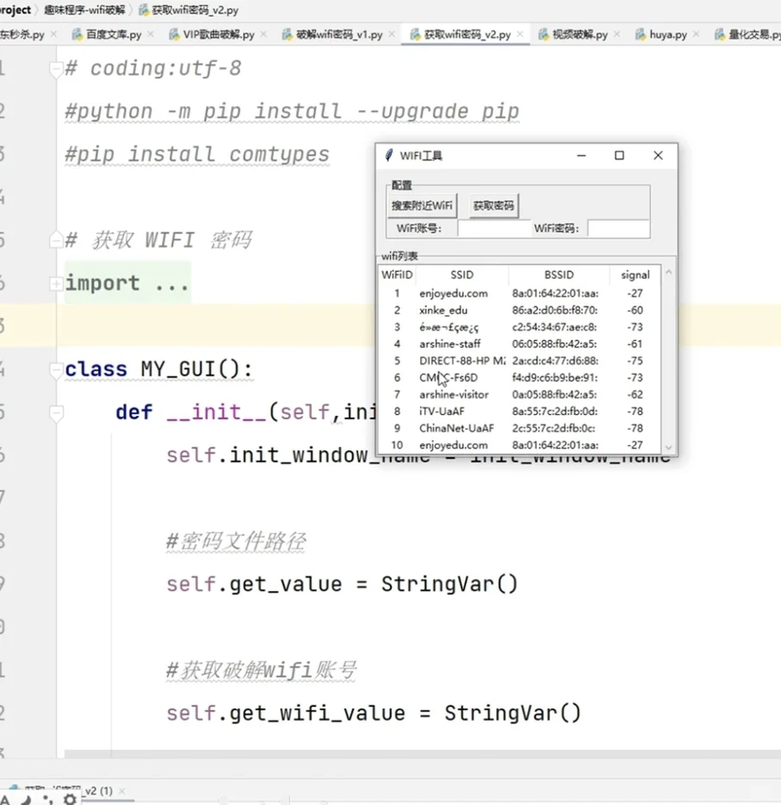Select the xinke_edu wifi row
Screen dimensions: 781x805
click(519, 310)
